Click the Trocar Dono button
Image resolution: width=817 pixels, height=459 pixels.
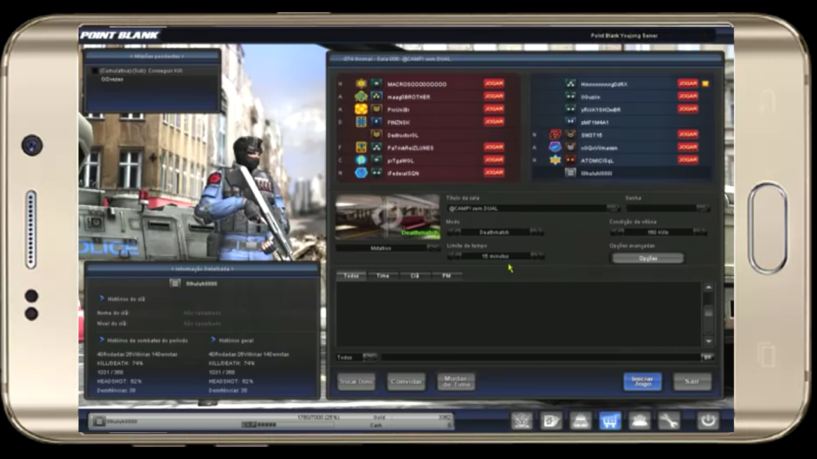[356, 381]
